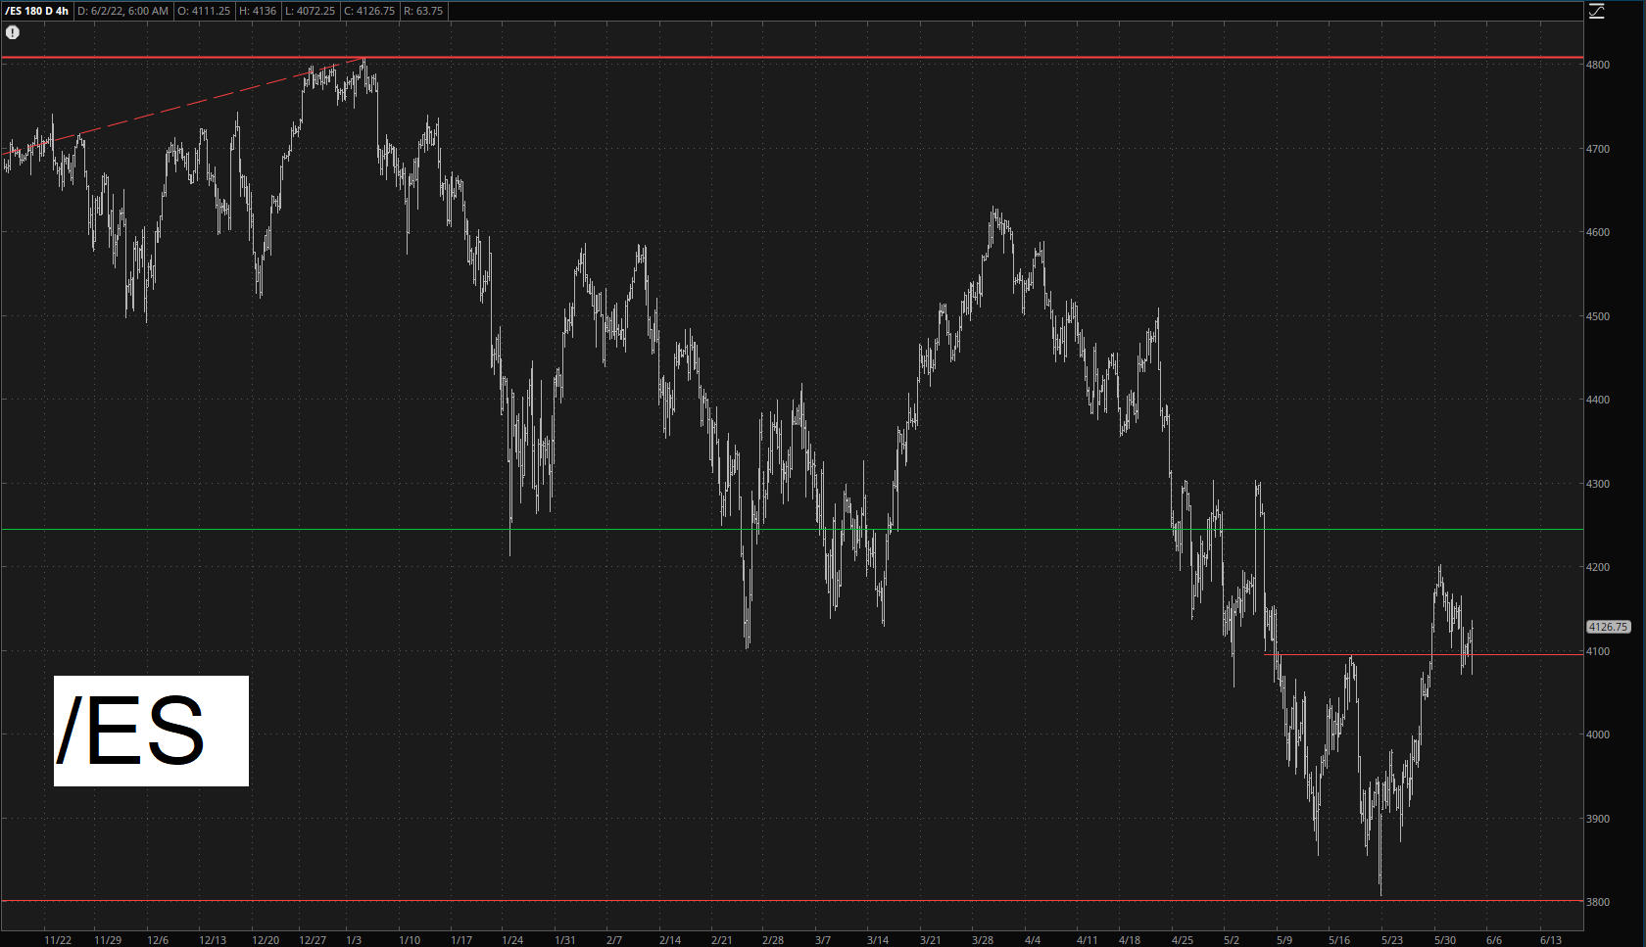The image size is (1646, 947).
Task: Click the 4500 price axis label
Action: click(x=1598, y=316)
